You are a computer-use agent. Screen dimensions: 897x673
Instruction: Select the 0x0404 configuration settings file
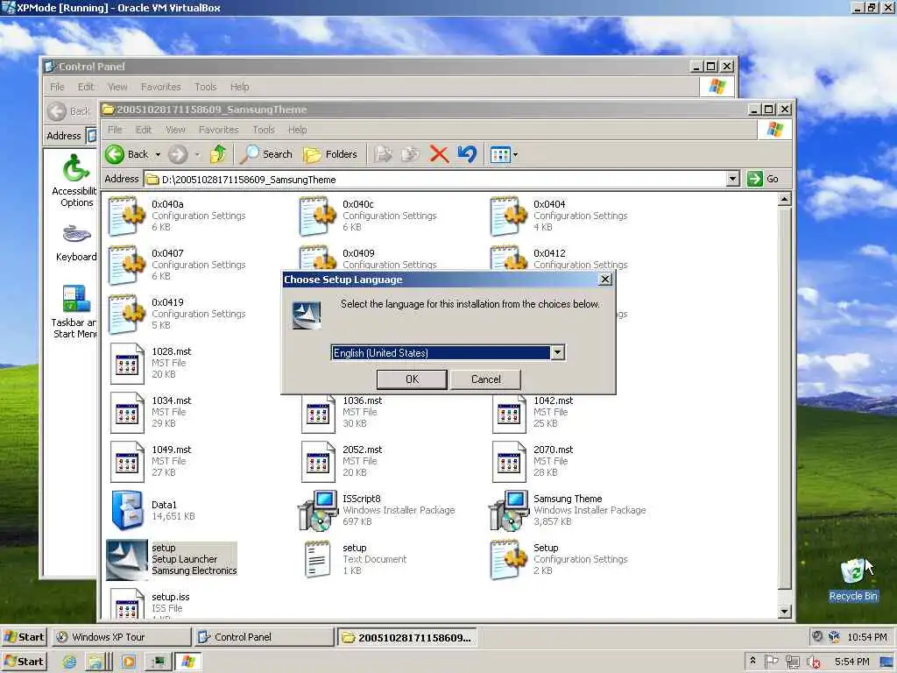click(560, 216)
